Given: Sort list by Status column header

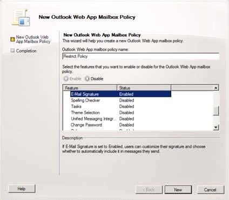Looking at the screenshot, I should click(144, 88).
